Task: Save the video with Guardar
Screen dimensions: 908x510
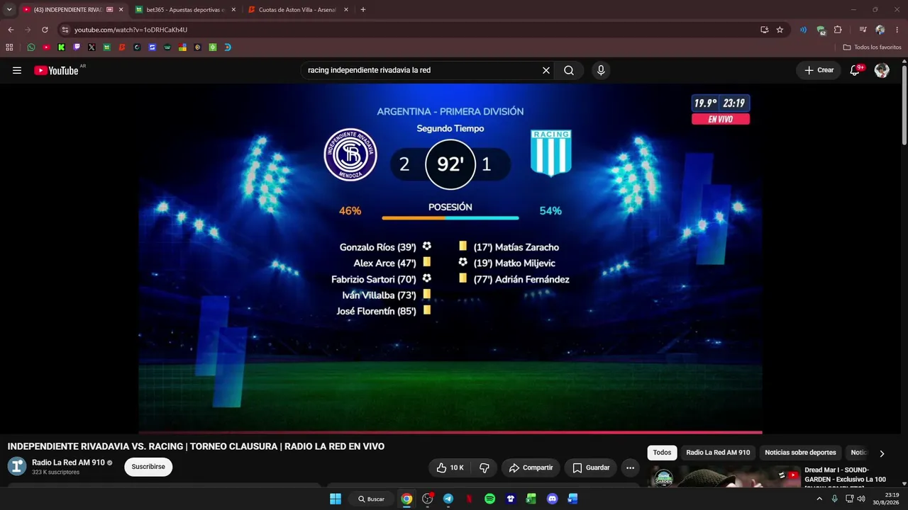Action: pos(591,467)
